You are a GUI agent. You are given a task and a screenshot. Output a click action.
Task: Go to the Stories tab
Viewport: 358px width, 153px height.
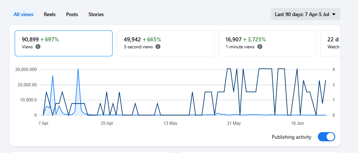point(96,15)
